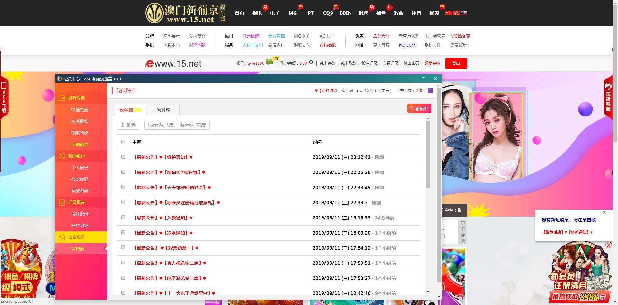
Task: Open 在线提款 in the sidebar
Action: coord(80,121)
